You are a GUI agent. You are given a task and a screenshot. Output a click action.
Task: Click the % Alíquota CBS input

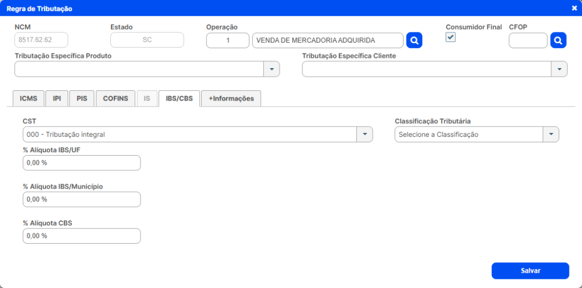(x=81, y=236)
